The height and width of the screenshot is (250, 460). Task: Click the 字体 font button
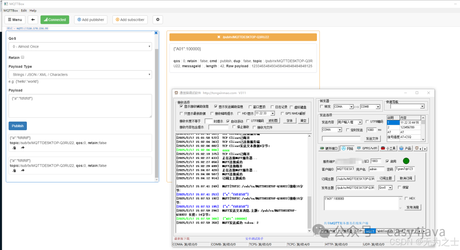(x=290, y=121)
